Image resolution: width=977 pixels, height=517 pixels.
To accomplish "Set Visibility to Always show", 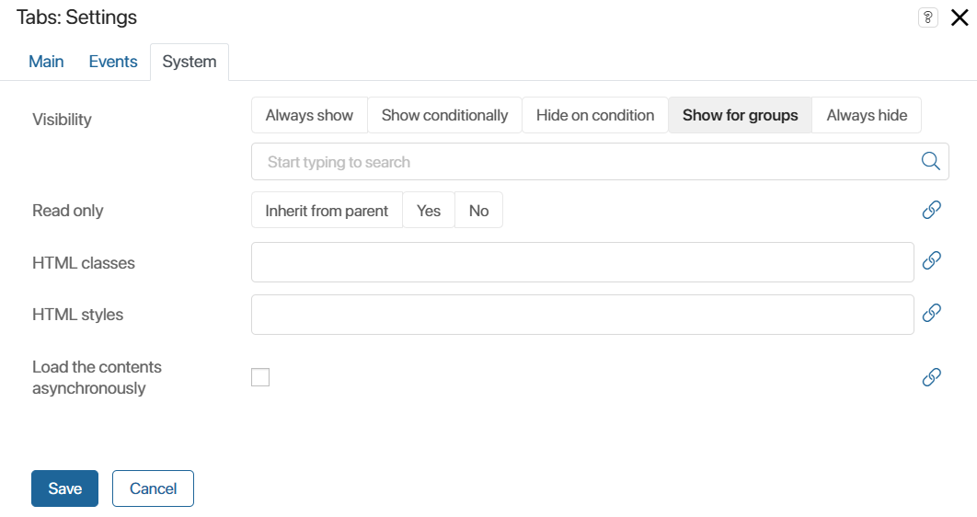I will click(x=309, y=115).
